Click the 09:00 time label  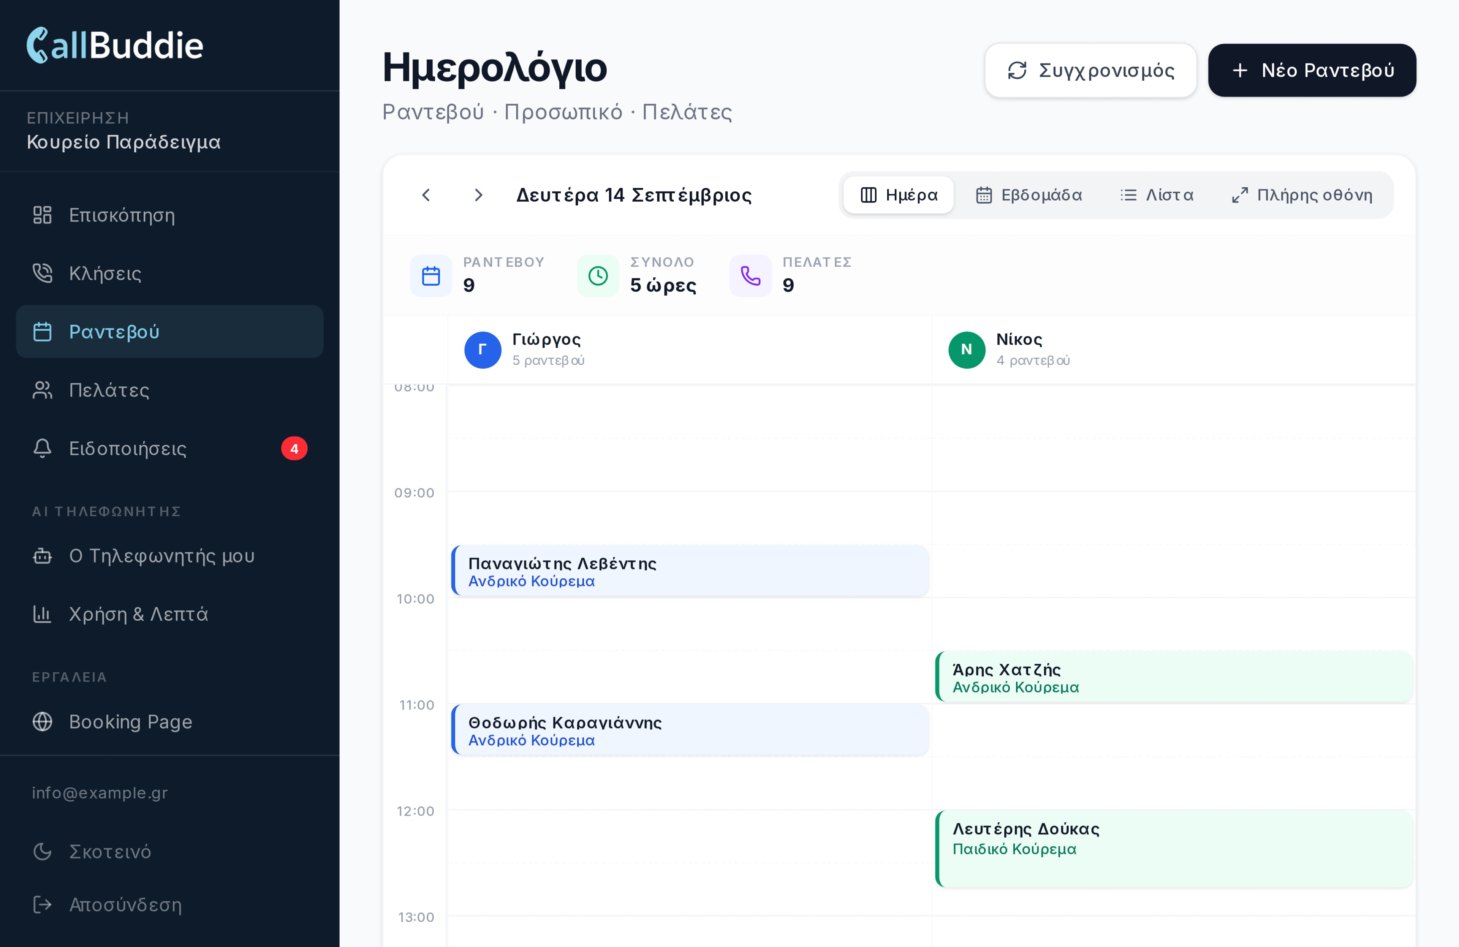[x=415, y=493]
